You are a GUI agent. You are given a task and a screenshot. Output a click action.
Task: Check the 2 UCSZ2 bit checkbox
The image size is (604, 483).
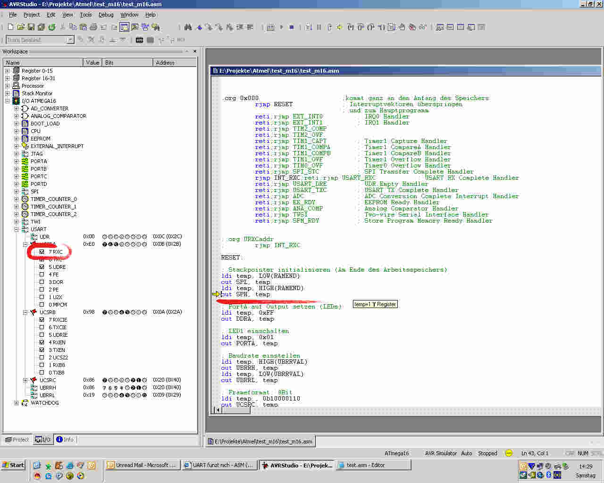point(42,358)
